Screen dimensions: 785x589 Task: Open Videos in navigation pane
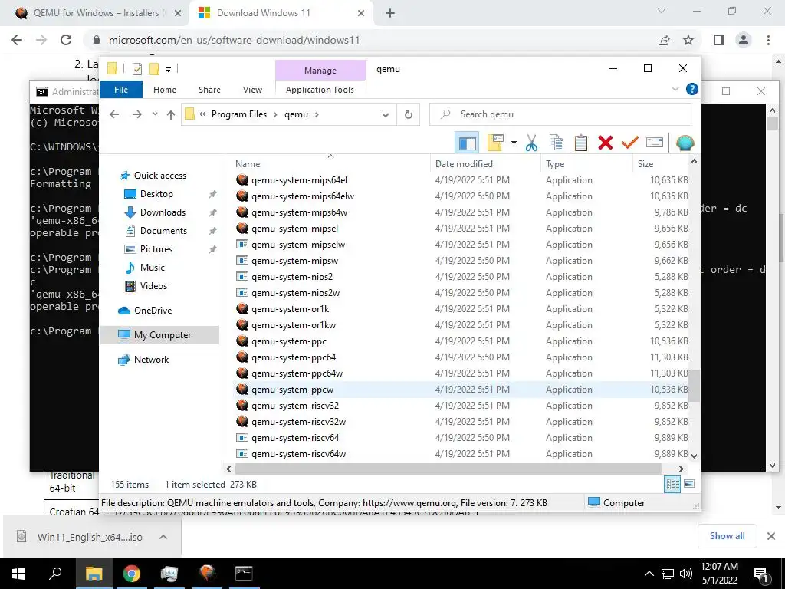153,286
